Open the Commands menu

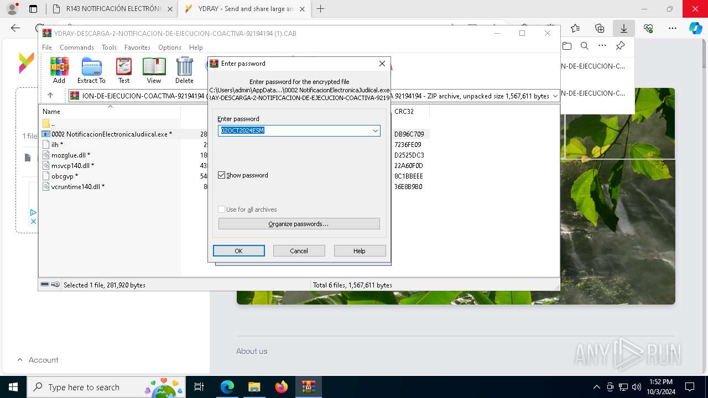pyautogui.click(x=77, y=48)
